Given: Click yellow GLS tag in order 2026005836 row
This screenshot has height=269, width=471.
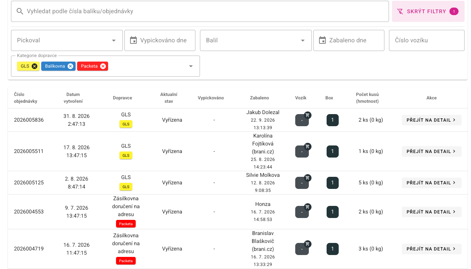Looking at the screenshot, I should (x=126, y=124).
